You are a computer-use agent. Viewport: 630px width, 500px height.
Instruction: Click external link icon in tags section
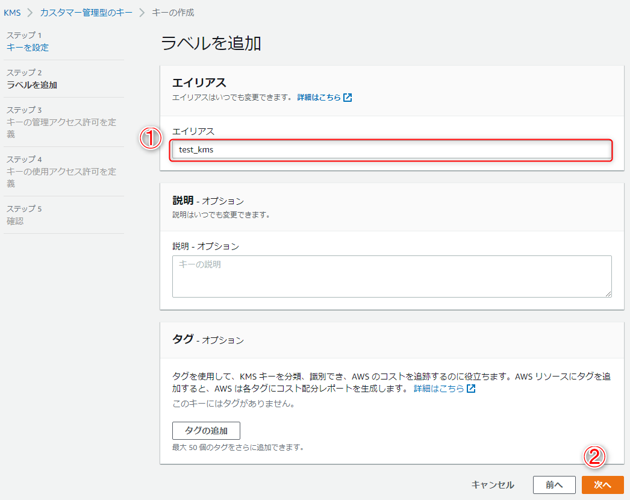coord(471,389)
